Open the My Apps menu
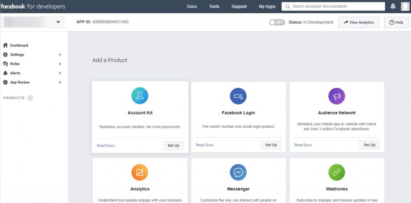 click(x=267, y=6)
